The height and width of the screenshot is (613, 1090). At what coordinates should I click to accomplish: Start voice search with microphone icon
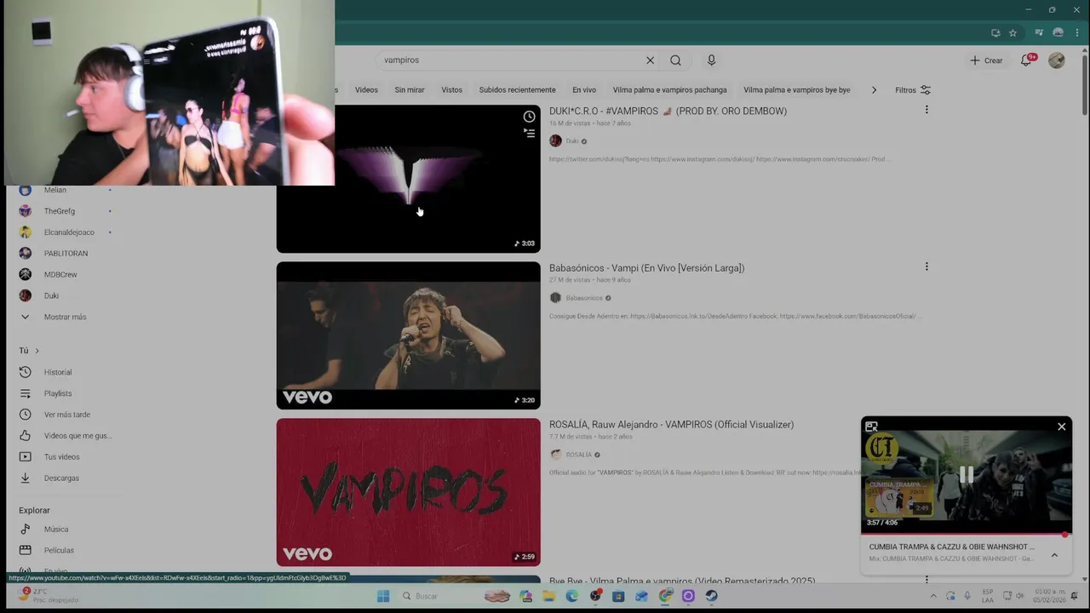pyautogui.click(x=711, y=60)
